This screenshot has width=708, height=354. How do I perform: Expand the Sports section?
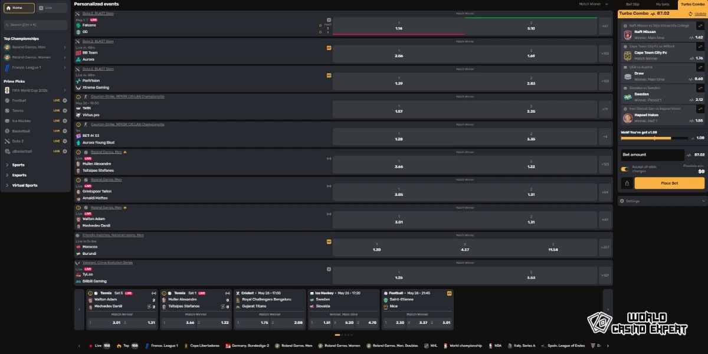[35, 165]
